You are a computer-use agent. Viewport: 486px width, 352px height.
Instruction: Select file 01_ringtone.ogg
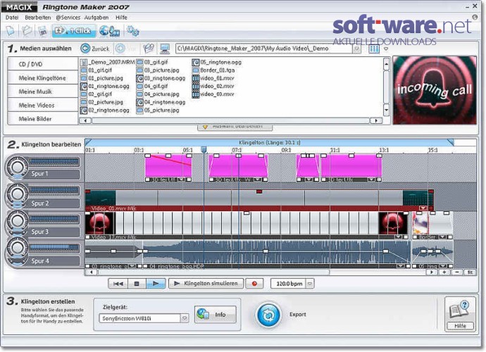[x=105, y=86]
